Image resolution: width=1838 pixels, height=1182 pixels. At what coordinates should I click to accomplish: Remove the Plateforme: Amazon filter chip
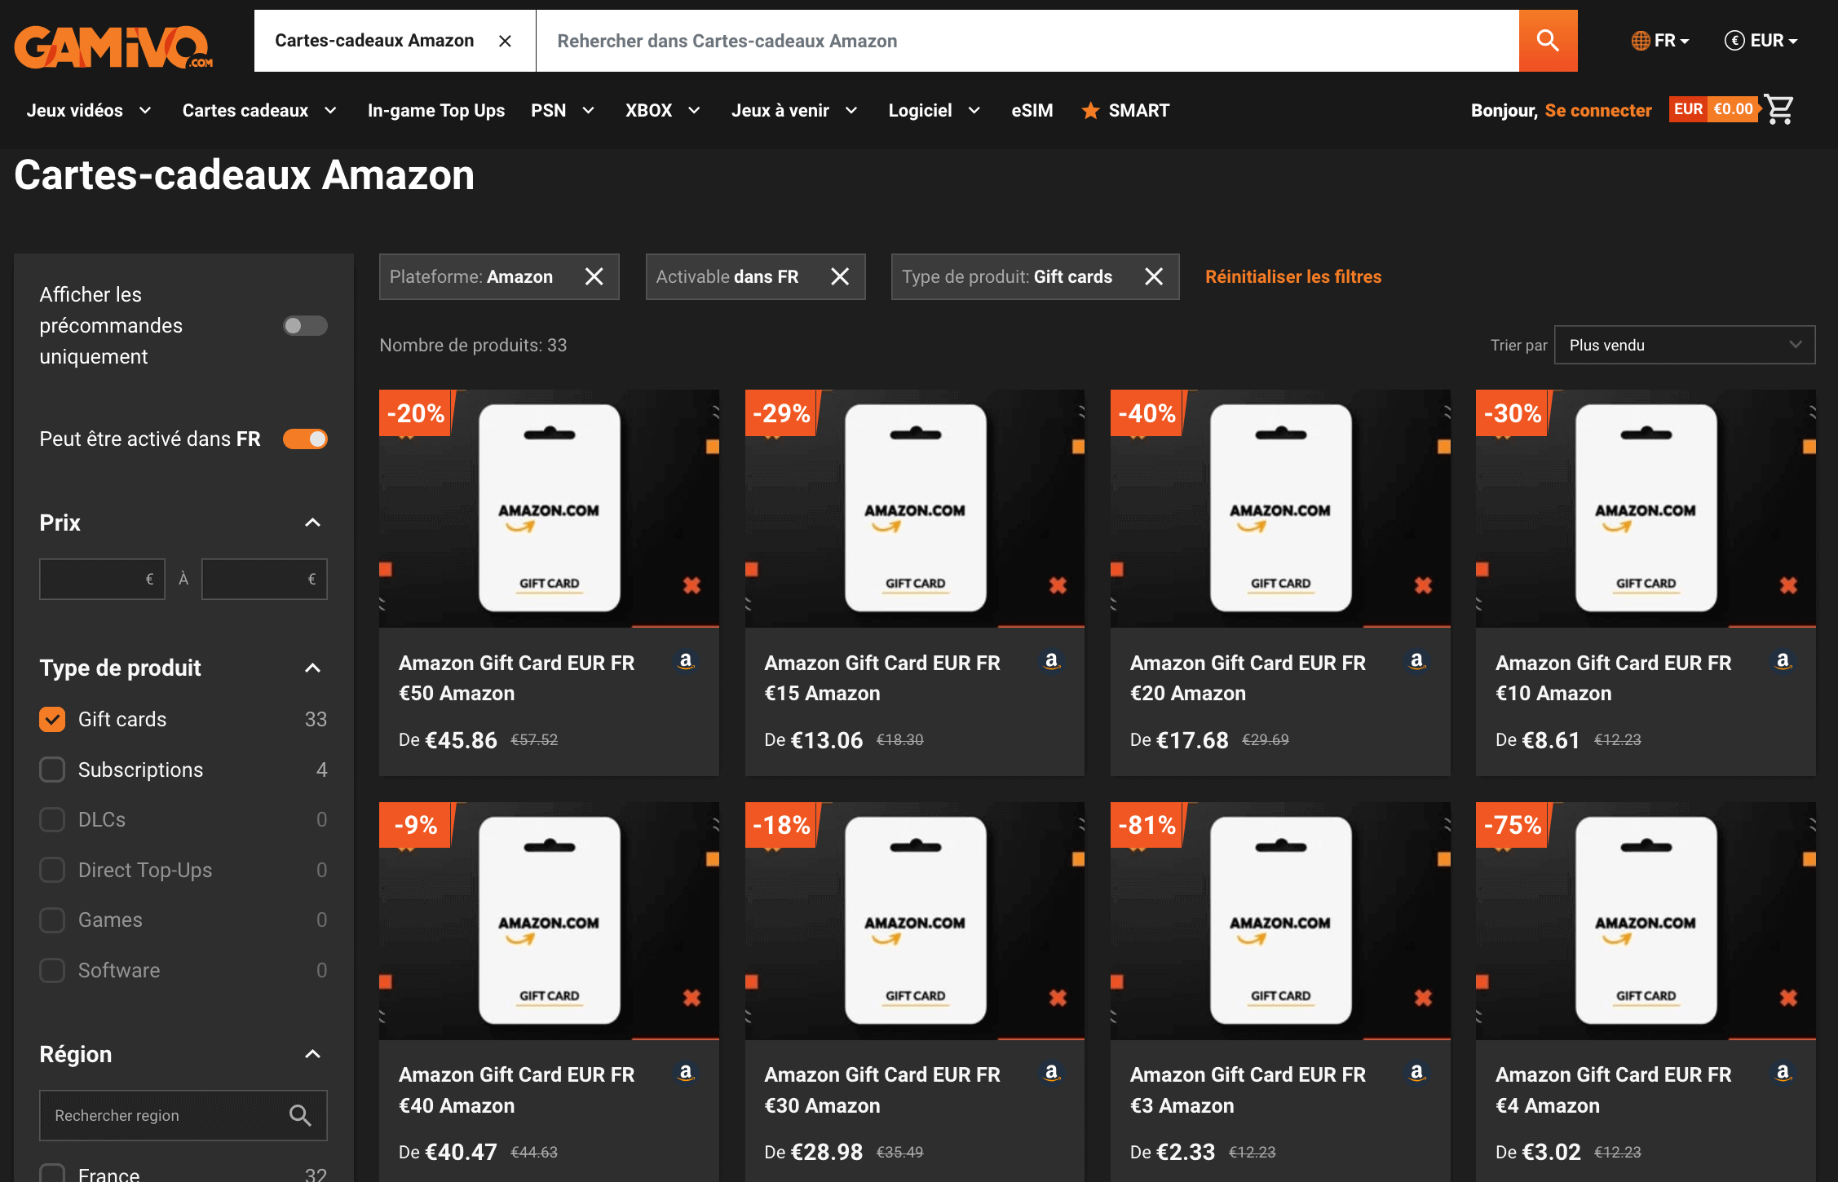(x=594, y=276)
